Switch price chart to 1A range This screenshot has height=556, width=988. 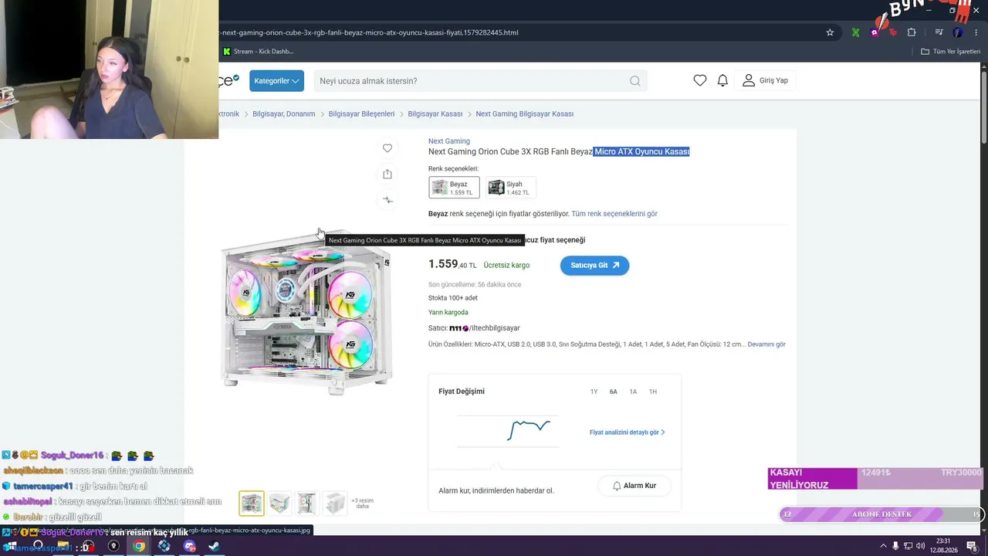[633, 392]
